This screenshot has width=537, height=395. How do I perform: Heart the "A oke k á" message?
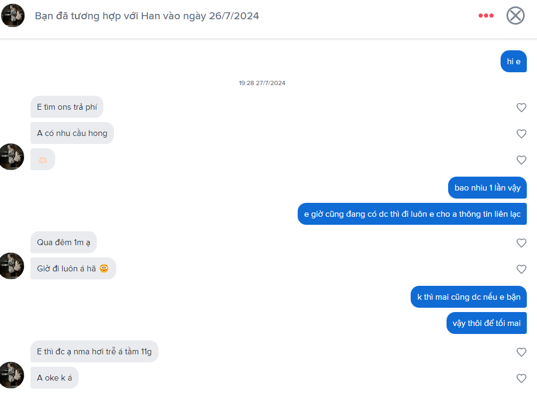coord(521,378)
